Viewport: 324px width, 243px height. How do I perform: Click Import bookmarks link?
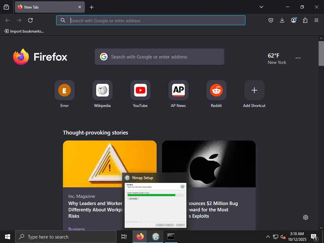pos(24,31)
